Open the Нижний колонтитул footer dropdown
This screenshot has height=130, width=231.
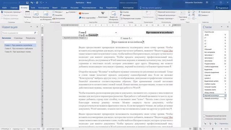(166, 15)
